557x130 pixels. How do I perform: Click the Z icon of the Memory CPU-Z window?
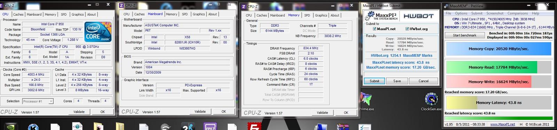pos(244,6)
